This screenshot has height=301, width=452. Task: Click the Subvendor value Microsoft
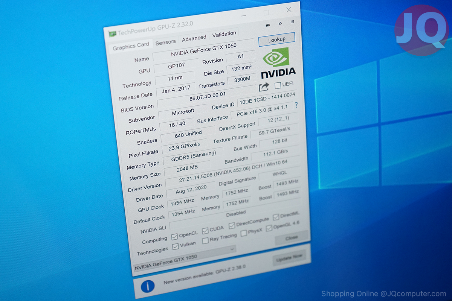tap(183, 112)
